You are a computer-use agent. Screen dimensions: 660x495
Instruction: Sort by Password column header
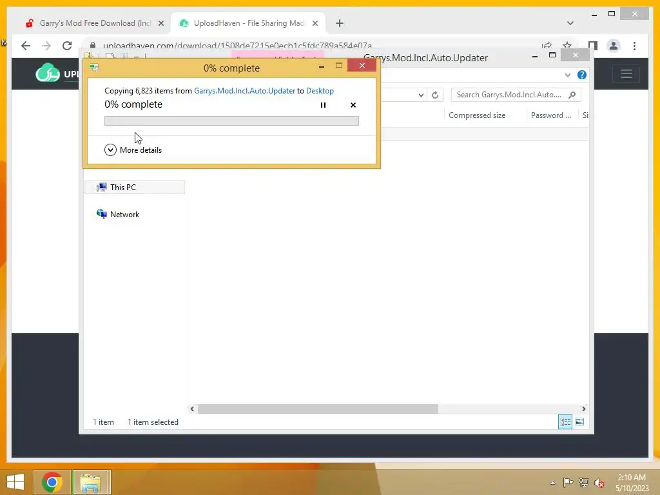tap(551, 115)
